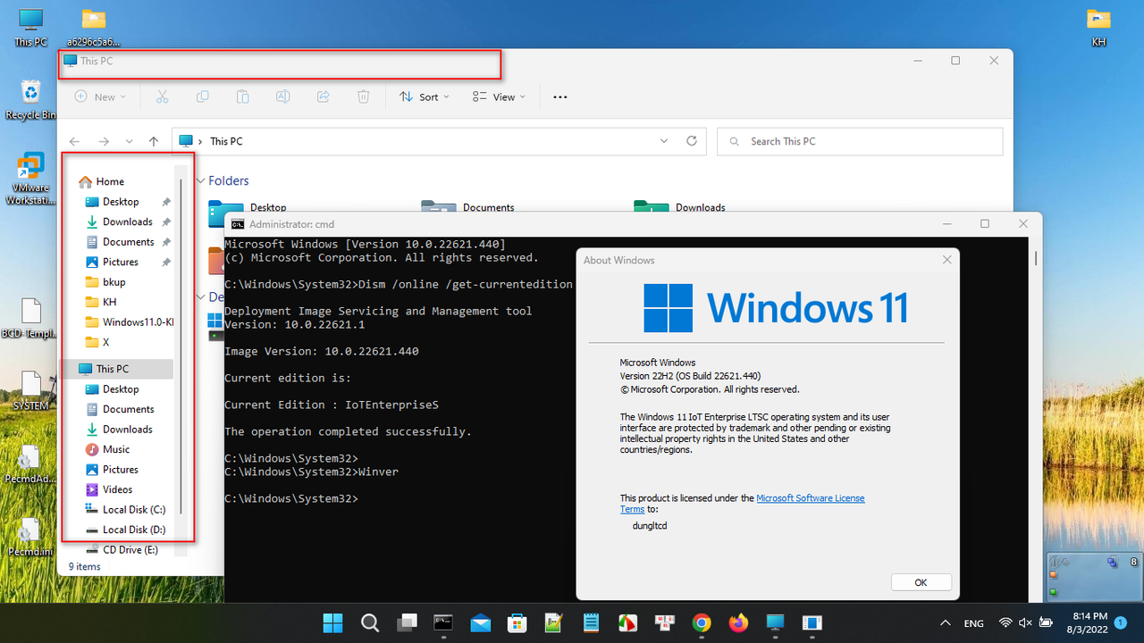The height and width of the screenshot is (643, 1144).
Task: Select the VMware Workstation desktop shortcut
Action: coord(31,180)
